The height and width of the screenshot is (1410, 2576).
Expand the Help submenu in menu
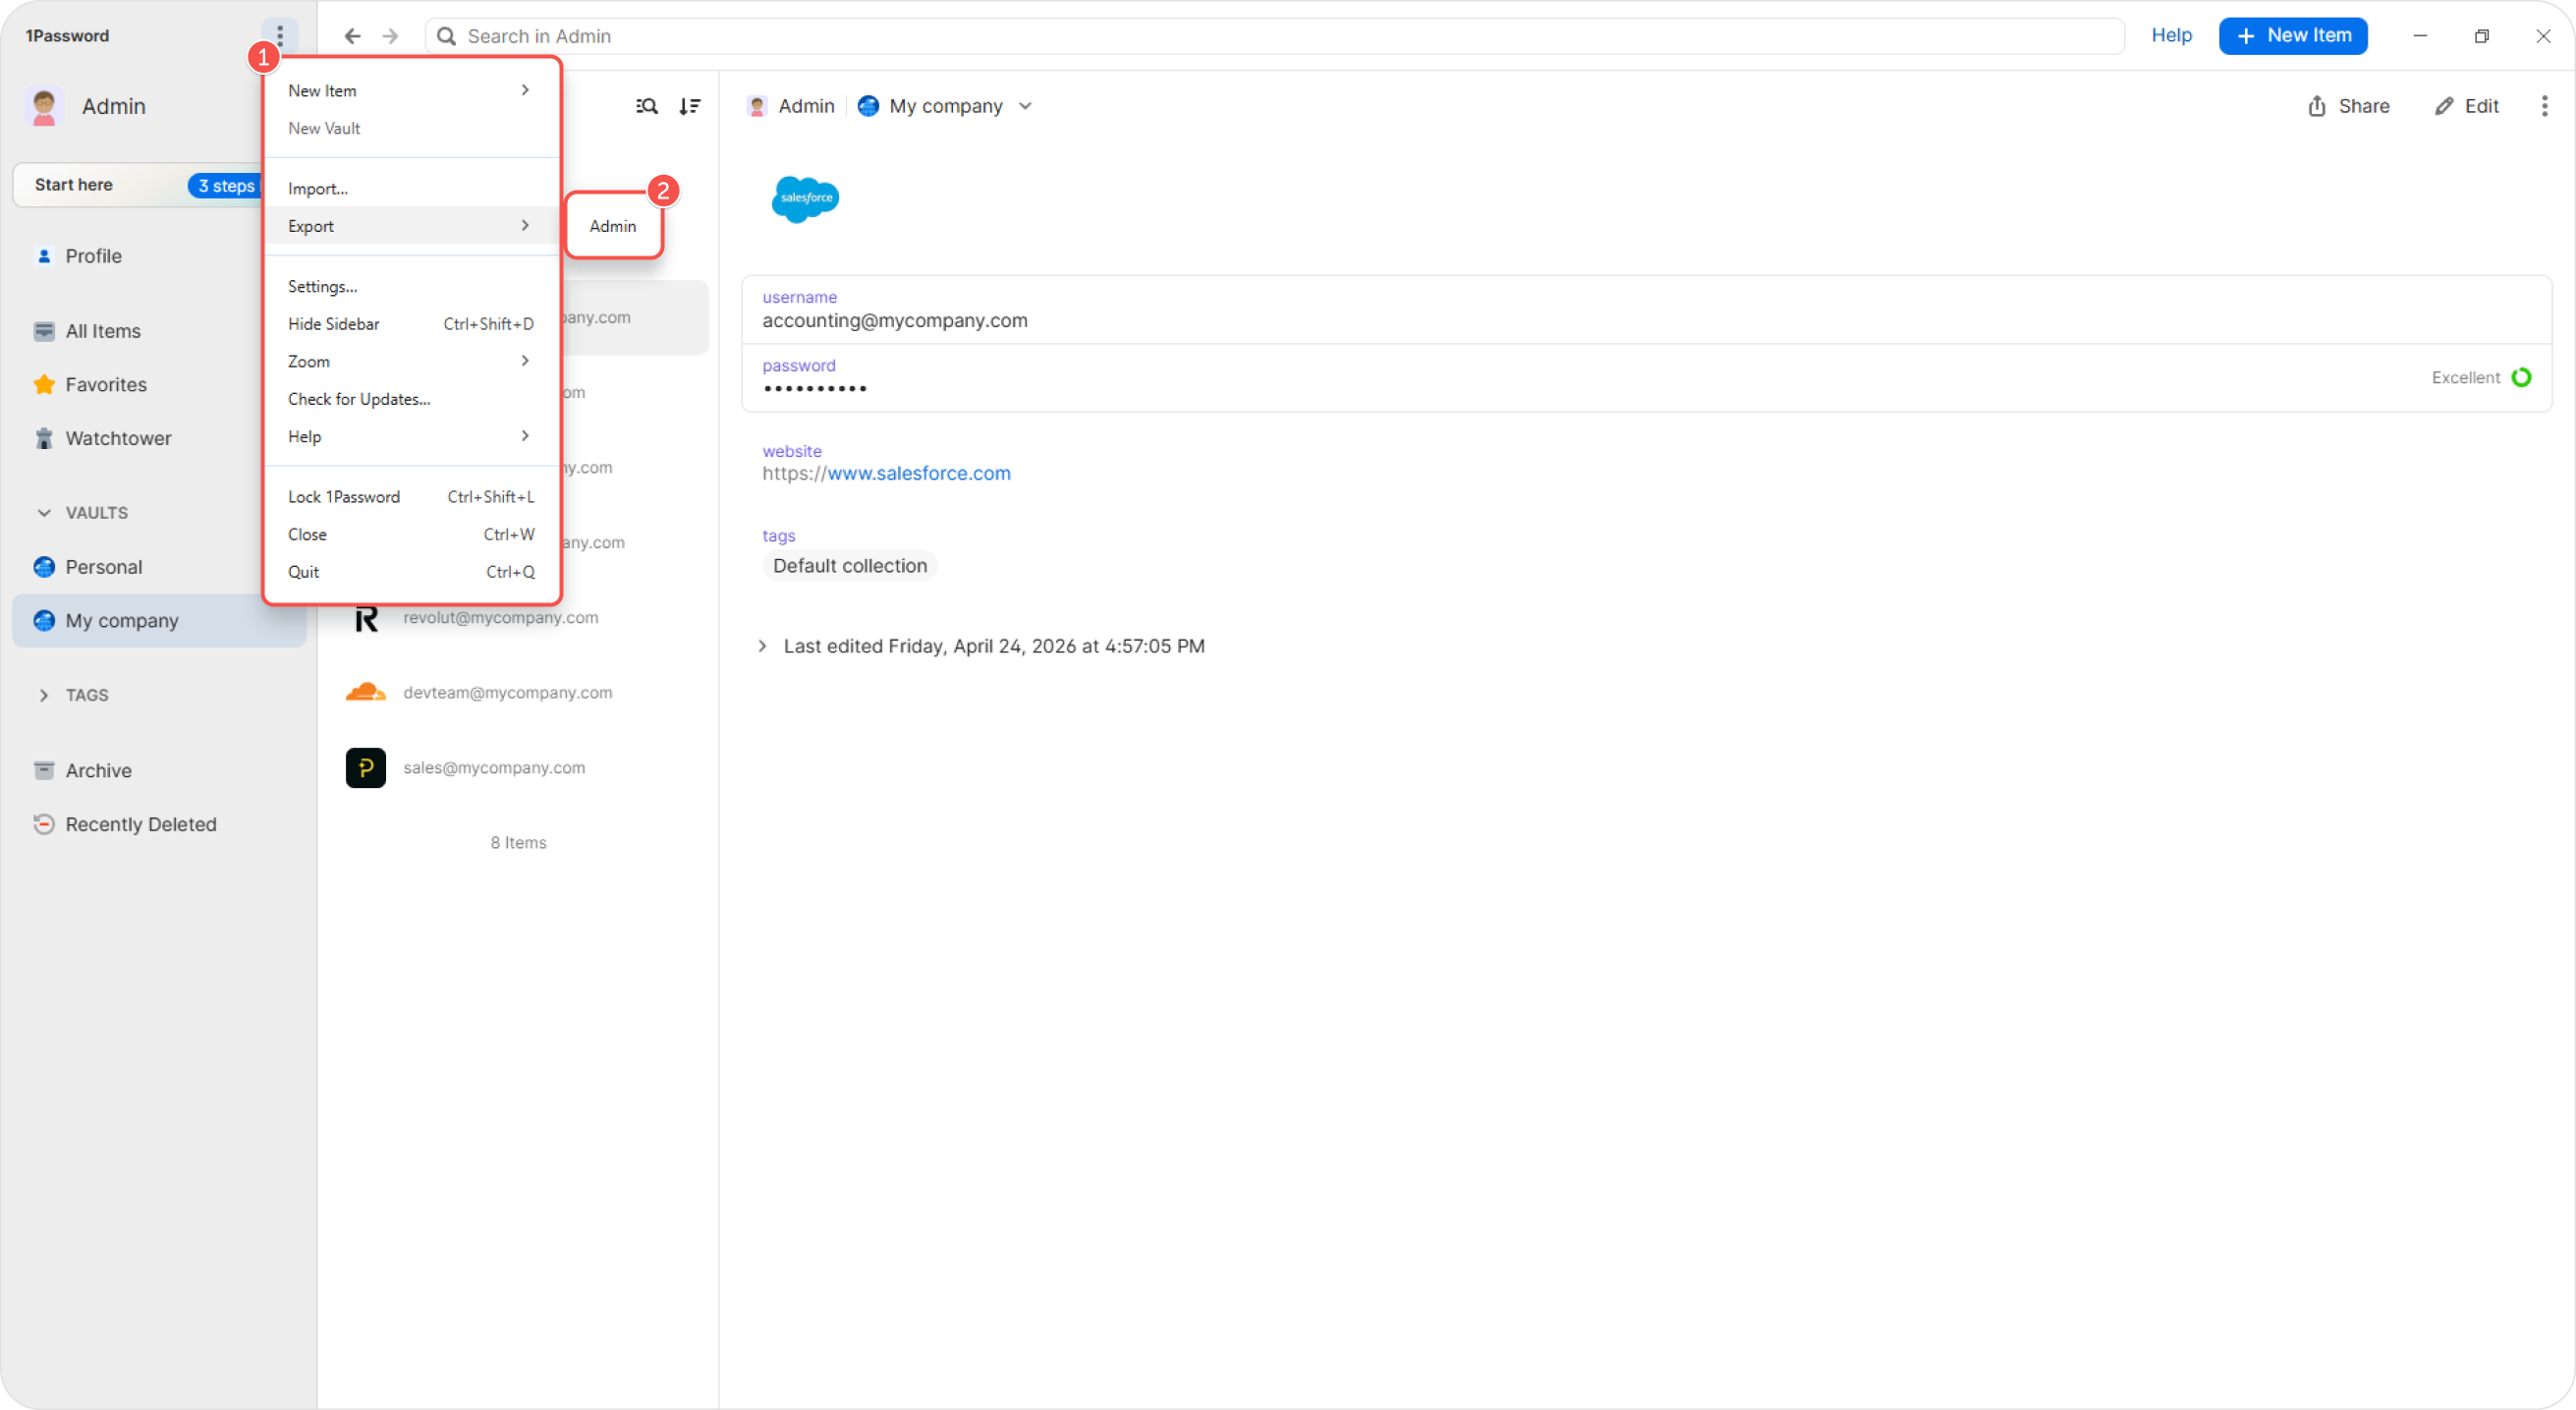(x=410, y=436)
